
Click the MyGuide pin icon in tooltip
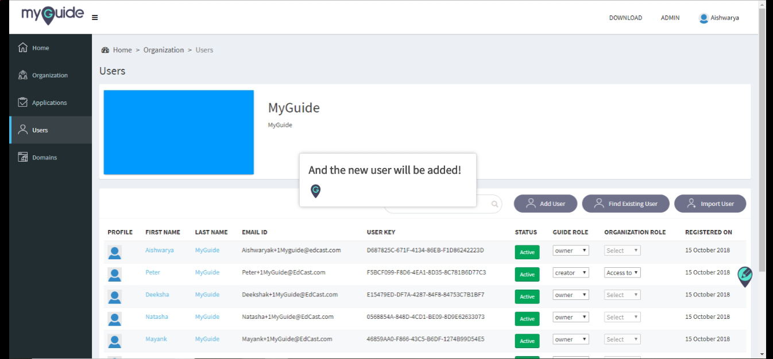[x=315, y=191]
